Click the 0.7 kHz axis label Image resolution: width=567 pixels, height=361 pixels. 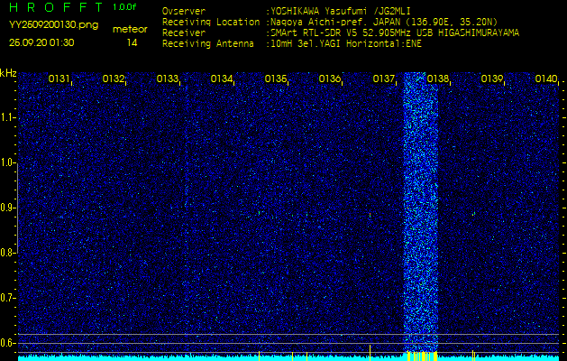pos(7,298)
